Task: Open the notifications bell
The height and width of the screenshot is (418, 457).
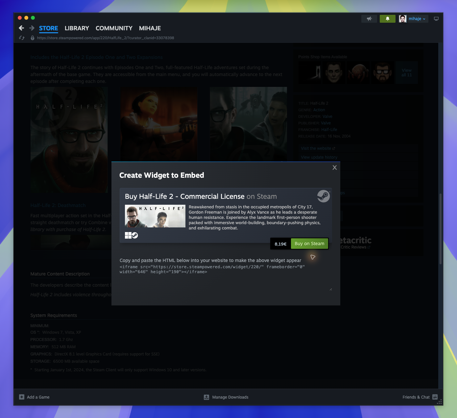Action: coord(388,19)
